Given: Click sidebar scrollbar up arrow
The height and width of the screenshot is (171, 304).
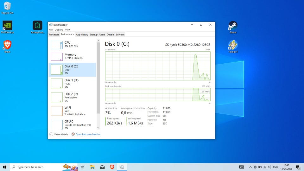Looking at the screenshot, I should [98, 41].
